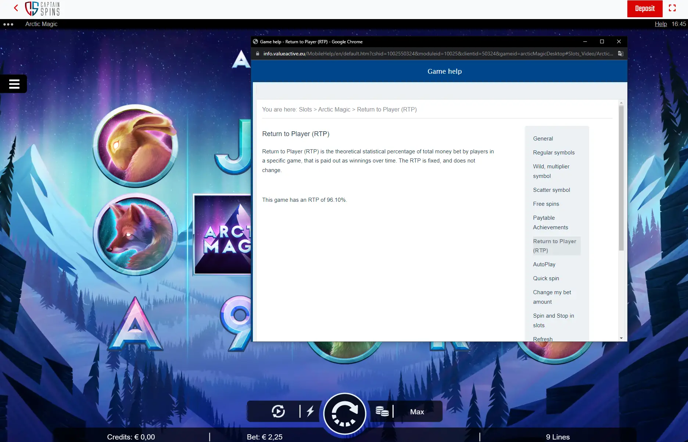
Task: Minimize the Game help Chrome window
Action: click(585, 41)
